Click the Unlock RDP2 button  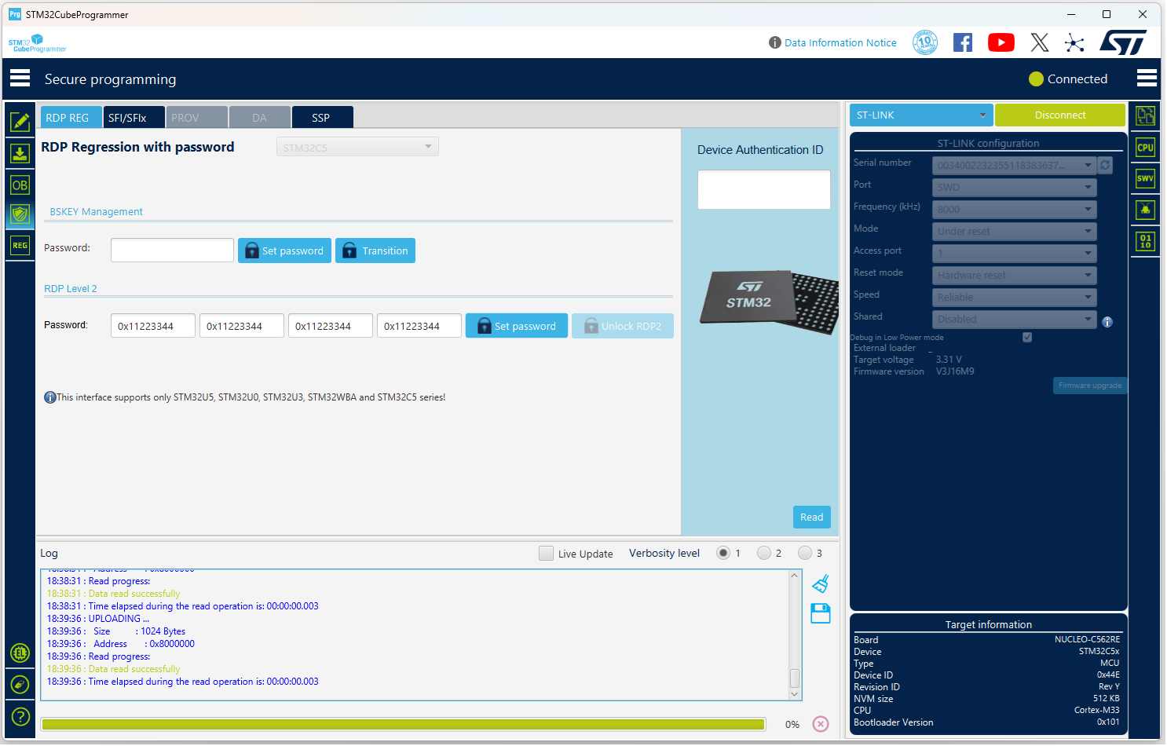(x=623, y=326)
